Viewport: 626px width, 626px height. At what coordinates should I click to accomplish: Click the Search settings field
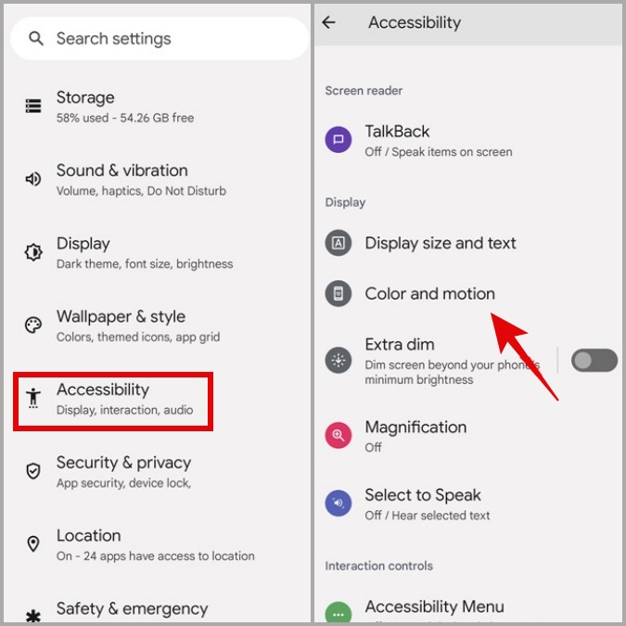click(160, 39)
